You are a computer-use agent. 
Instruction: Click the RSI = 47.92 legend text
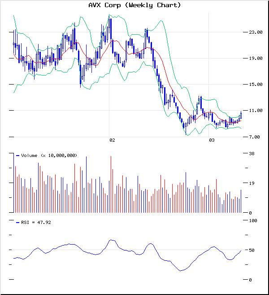point(36,223)
